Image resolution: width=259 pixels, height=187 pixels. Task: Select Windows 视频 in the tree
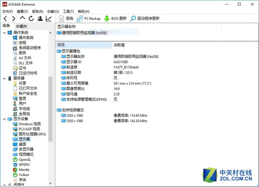click(x=27, y=124)
